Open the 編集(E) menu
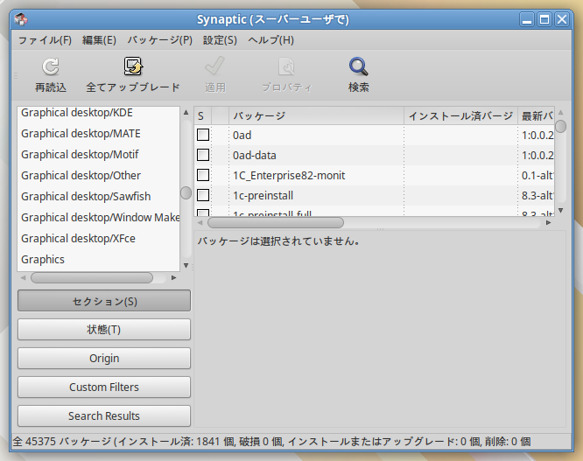This screenshot has width=583, height=461. tap(99, 40)
